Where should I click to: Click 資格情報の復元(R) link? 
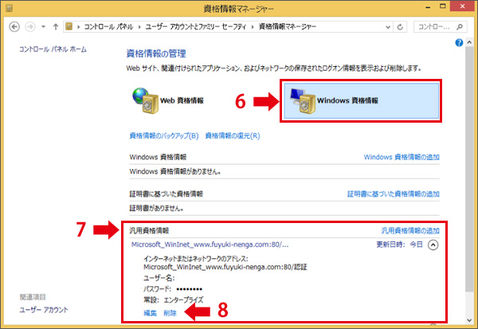click(x=233, y=135)
